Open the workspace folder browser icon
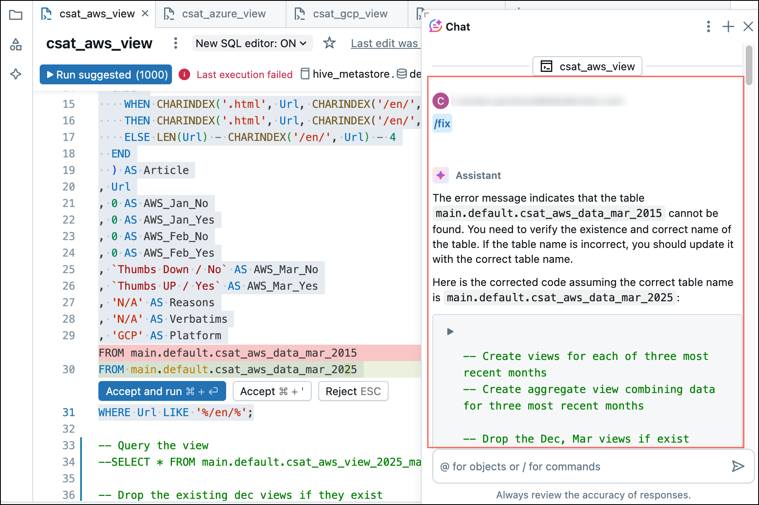The width and height of the screenshot is (759, 505). (x=16, y=15)
